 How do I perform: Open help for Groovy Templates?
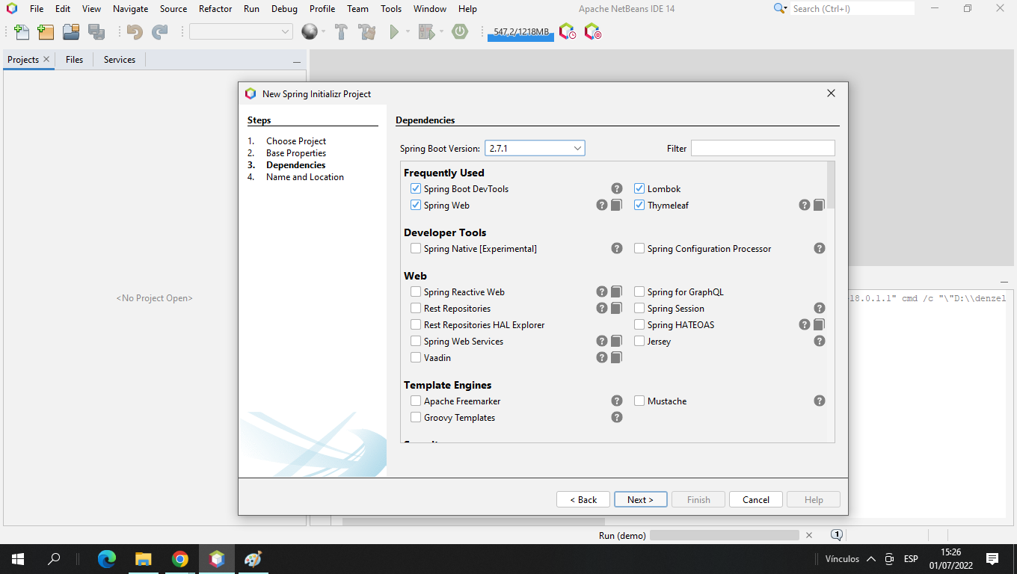(617, 417)
